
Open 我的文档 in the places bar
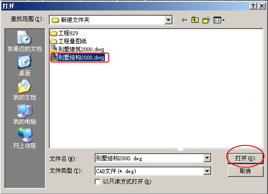25,90
